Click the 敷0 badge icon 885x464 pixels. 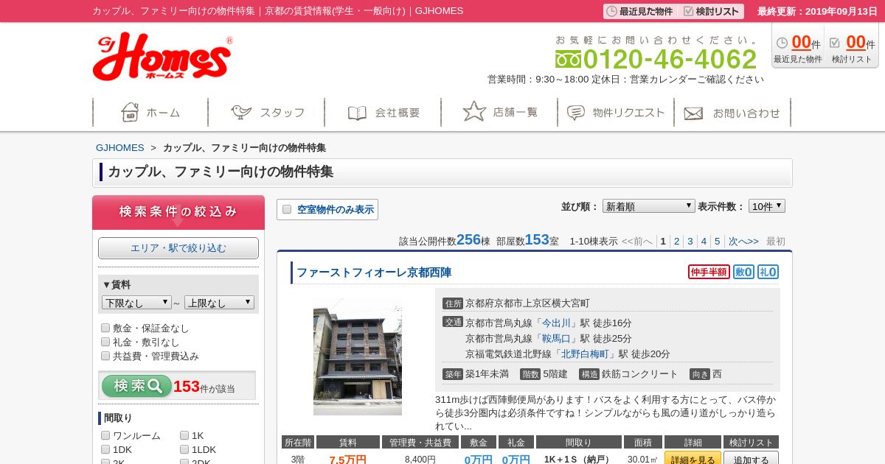tap(744, 272)
